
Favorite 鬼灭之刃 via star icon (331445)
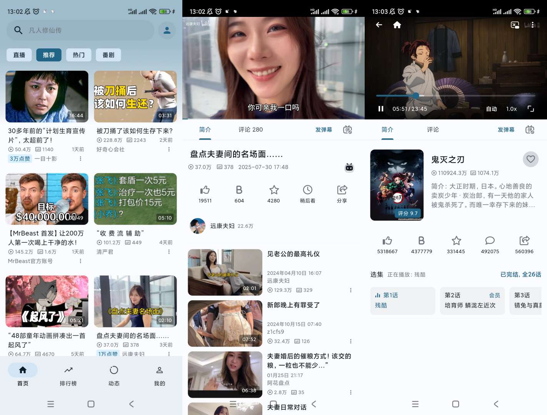point(456,245)
